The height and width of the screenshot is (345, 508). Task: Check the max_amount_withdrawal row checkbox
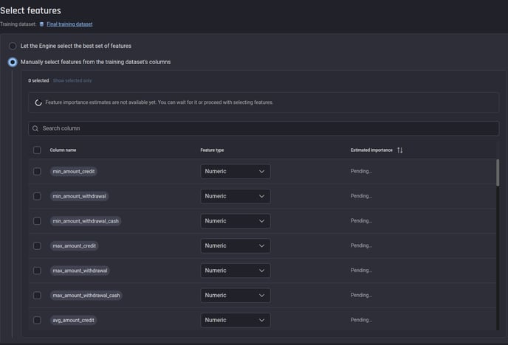(x=37, y=271)
